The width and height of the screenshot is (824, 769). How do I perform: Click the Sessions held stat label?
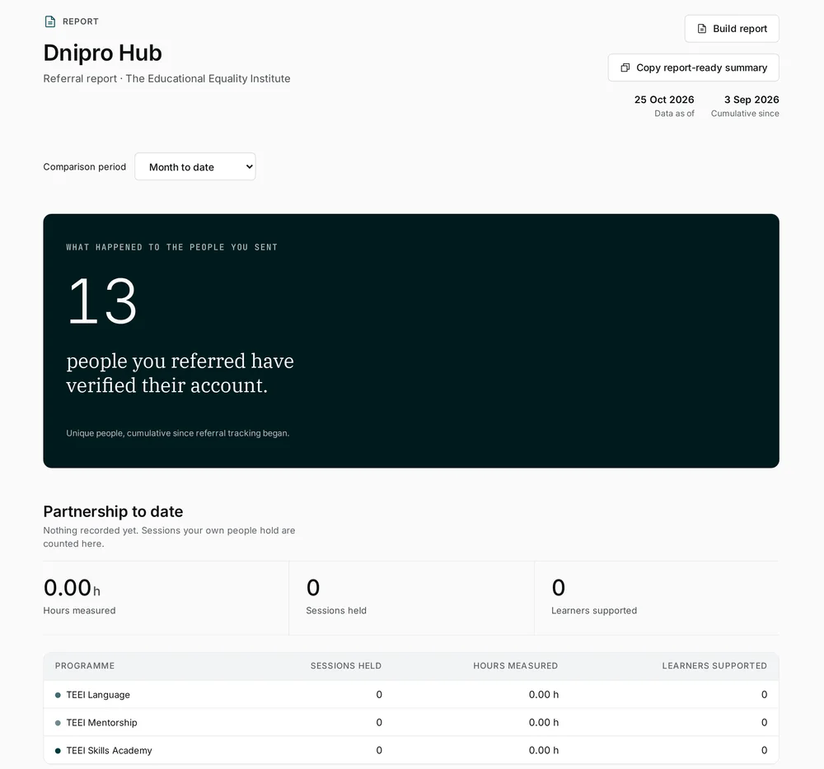click(336, 610)
